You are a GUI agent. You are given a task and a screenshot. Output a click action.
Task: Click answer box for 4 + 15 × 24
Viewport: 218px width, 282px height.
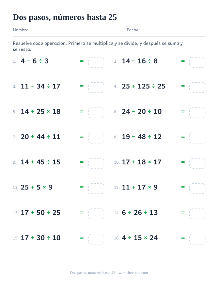pyautogui.click(x=197, y=239)
